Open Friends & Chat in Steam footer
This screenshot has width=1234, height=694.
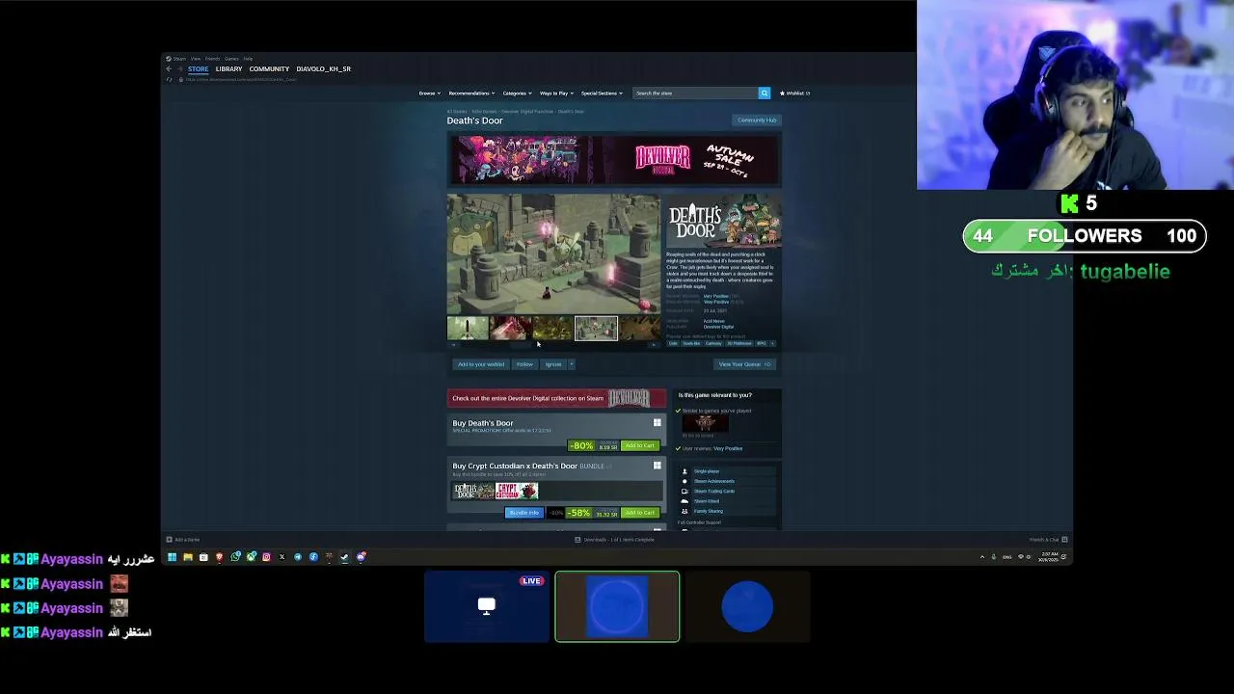[1048, 540]
